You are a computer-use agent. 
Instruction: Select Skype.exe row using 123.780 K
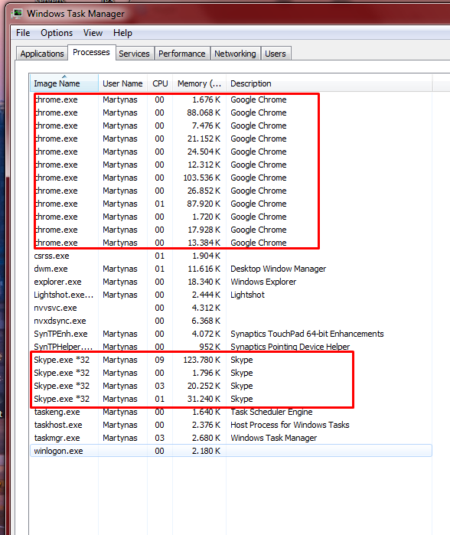tap(231, 360)
